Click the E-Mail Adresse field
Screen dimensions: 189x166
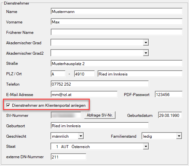(x=84, y=94)
